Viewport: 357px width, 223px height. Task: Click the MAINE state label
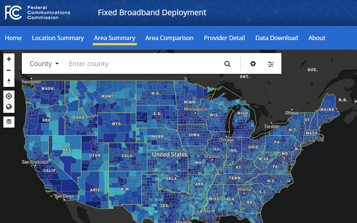(327, 109)
